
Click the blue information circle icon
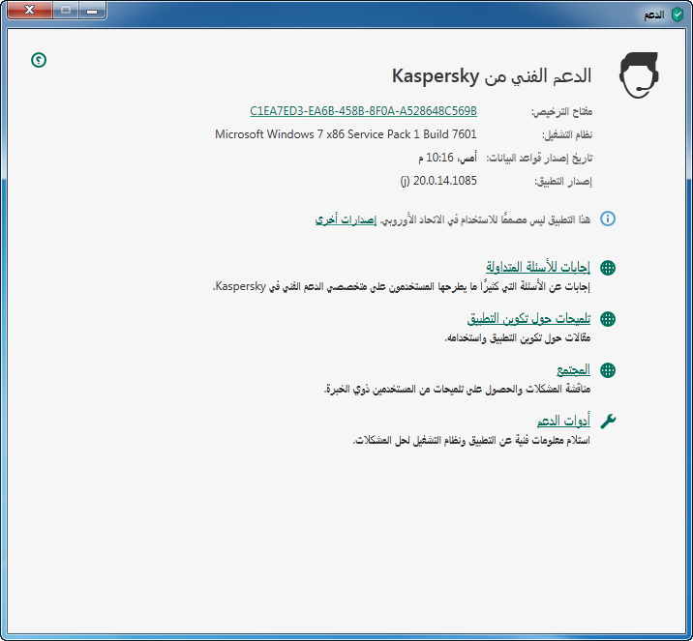point(608,219)
